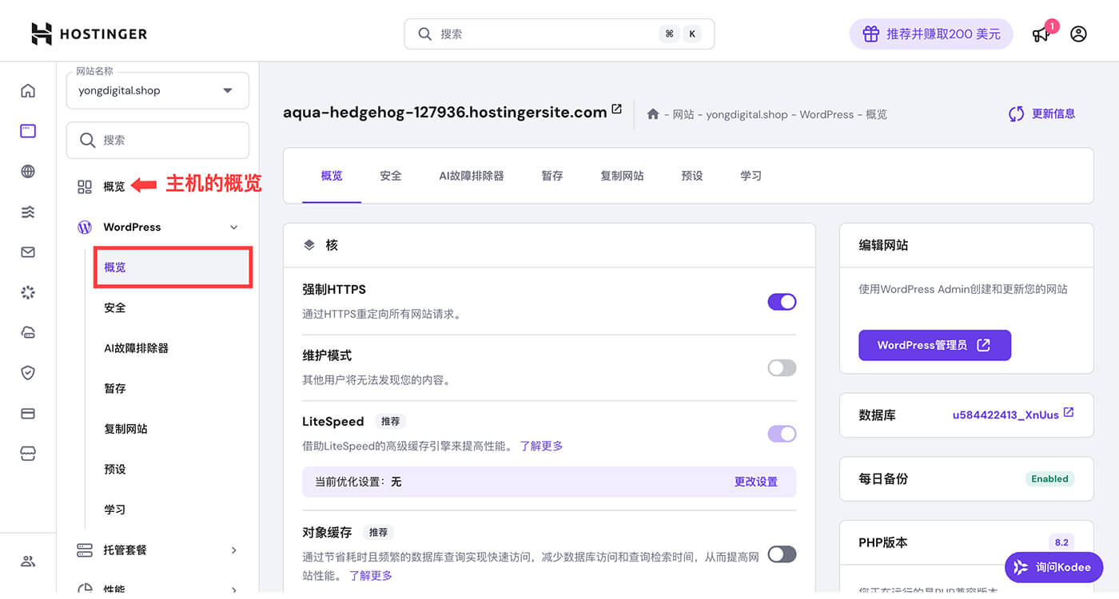The image size is (1119, 599).
Task: Open the u584422413_XnUus database link
Action: click(1006, 415)
